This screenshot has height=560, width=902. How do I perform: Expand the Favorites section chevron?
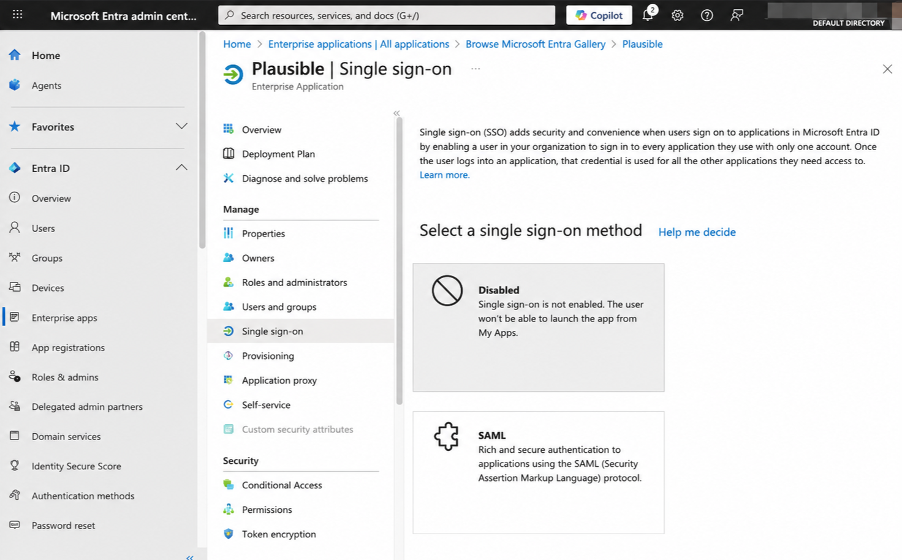(x=181, y=126)
